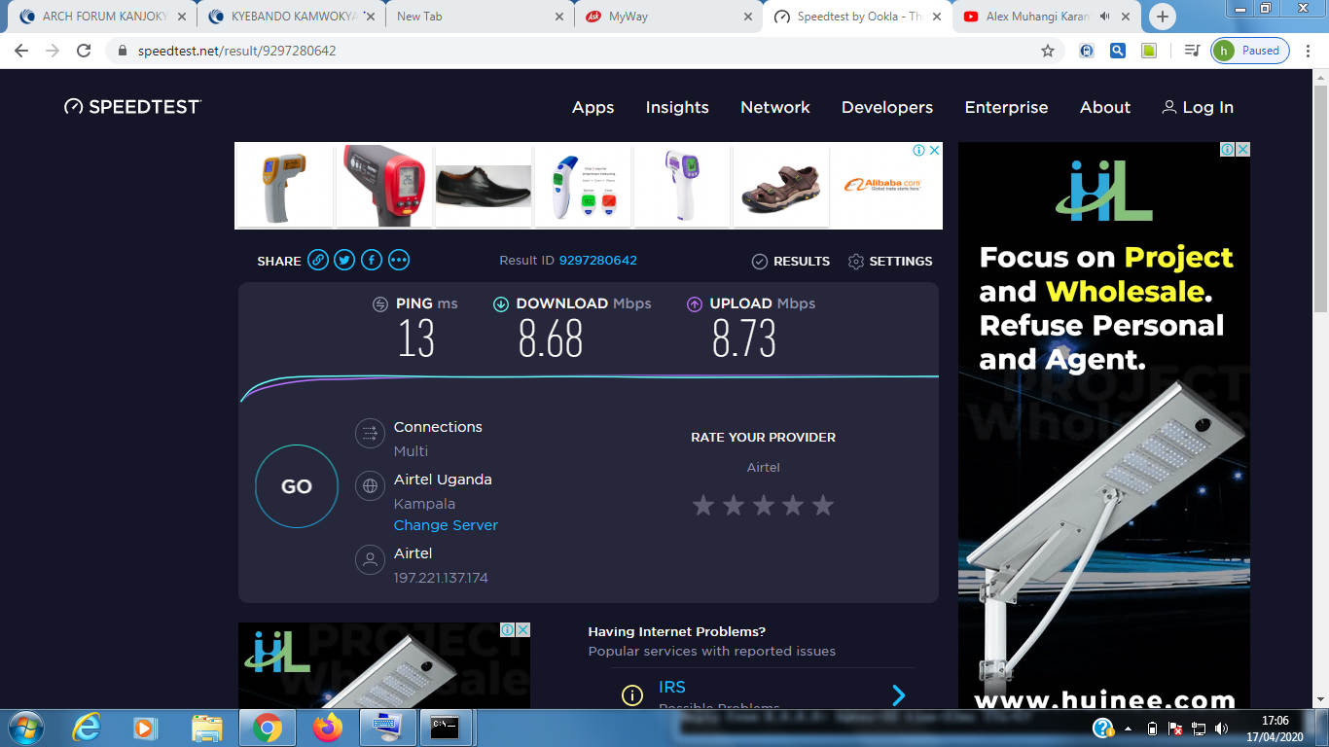
Task: Share result on Twitter icon
Action: [x=344, y=260]
